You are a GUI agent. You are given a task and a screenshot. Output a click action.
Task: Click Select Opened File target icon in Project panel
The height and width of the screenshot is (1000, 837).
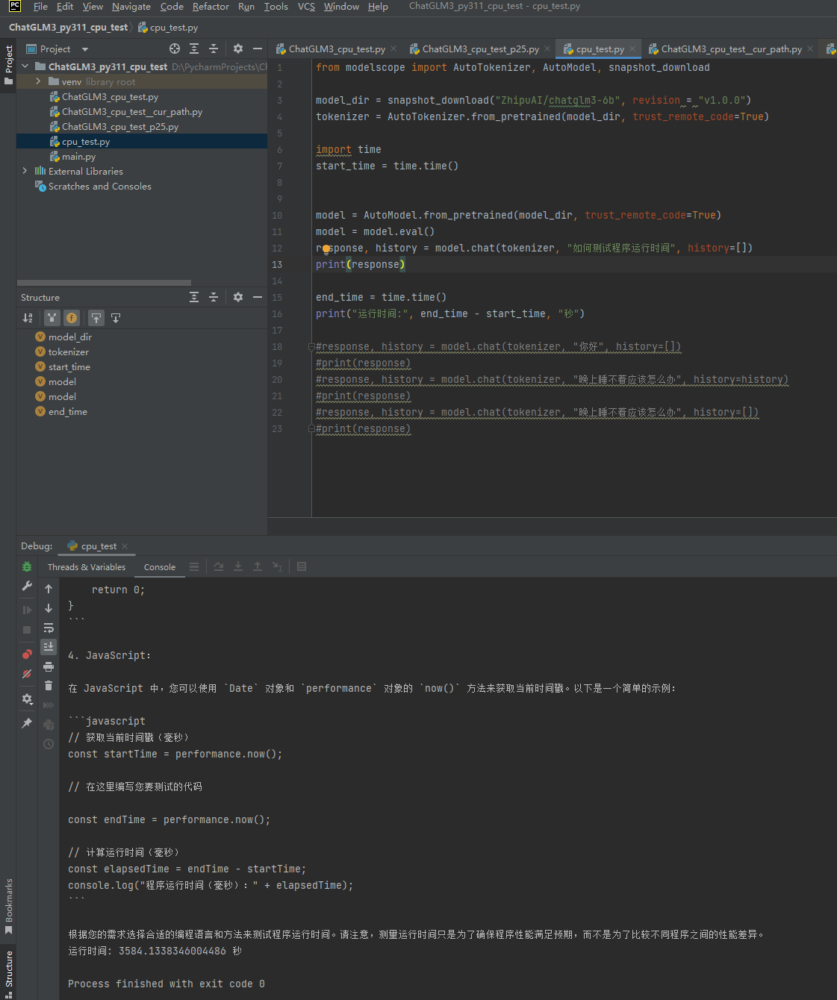175,49
